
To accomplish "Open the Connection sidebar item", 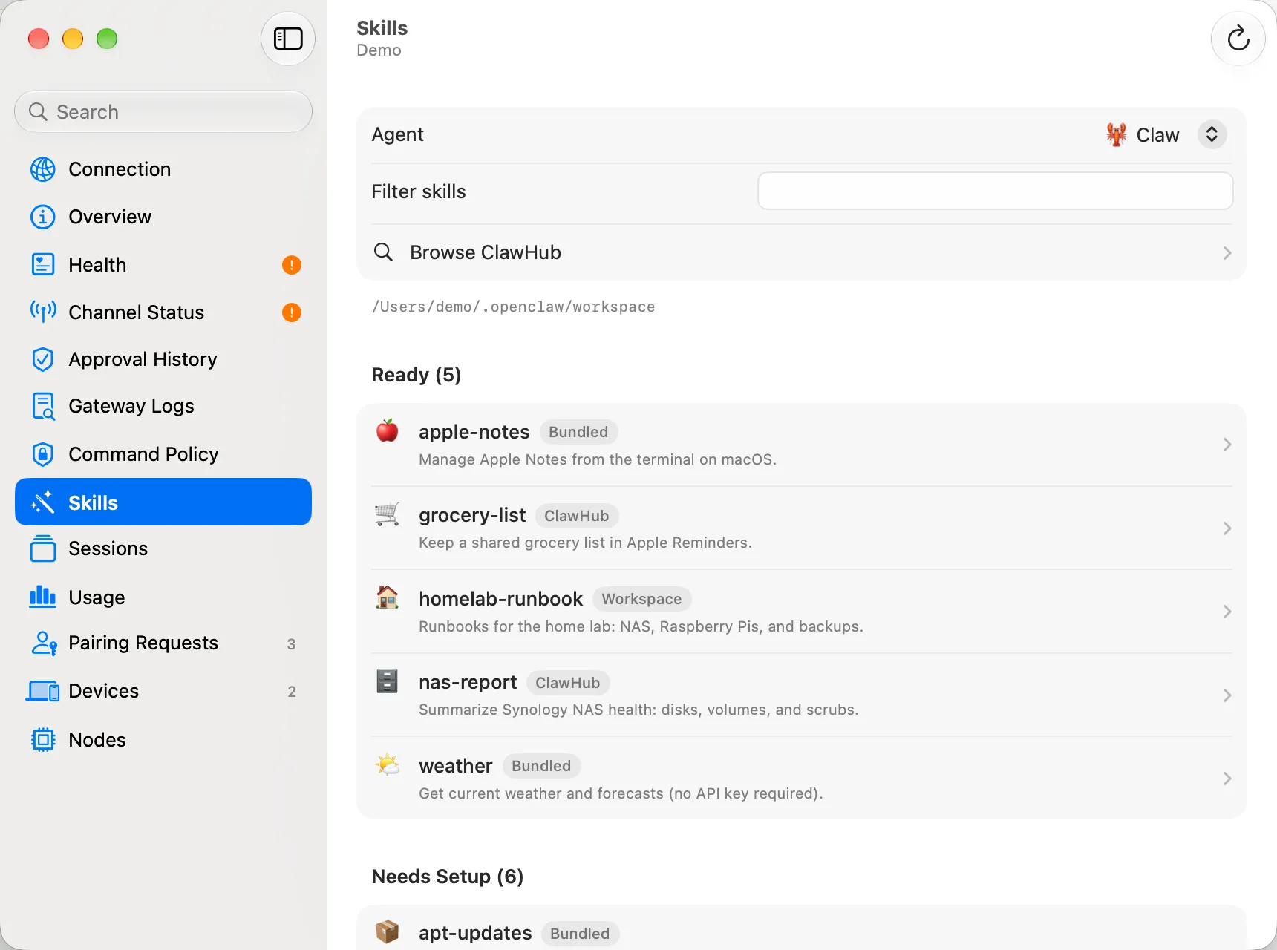I will 163,169.
